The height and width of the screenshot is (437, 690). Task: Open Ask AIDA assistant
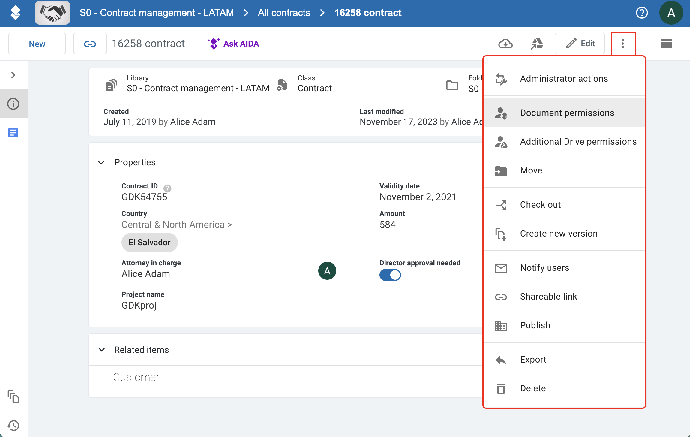pyautogui.click(x=233, y=44)
